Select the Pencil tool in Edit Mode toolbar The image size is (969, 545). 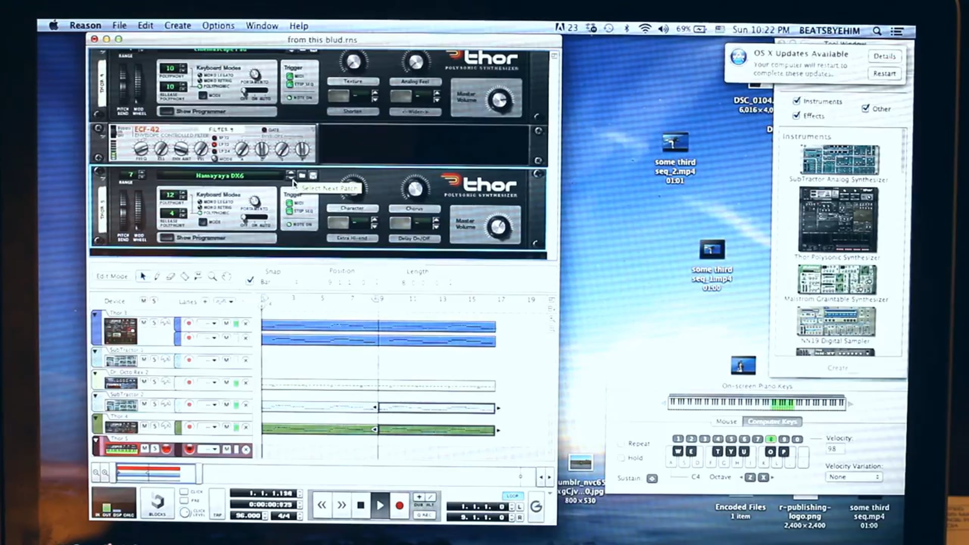(x=157, y=276)
